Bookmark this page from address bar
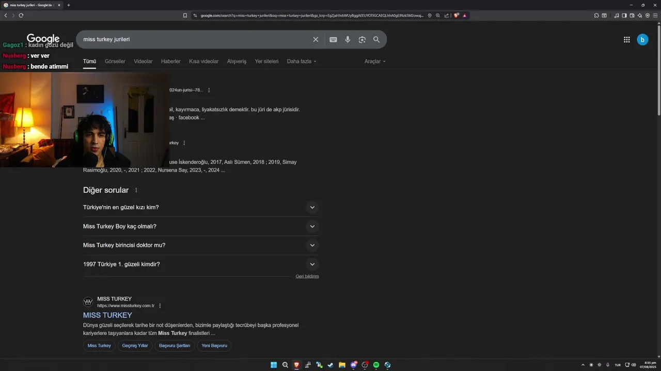Viewport: 661px width, 371px height. (185, 15)
